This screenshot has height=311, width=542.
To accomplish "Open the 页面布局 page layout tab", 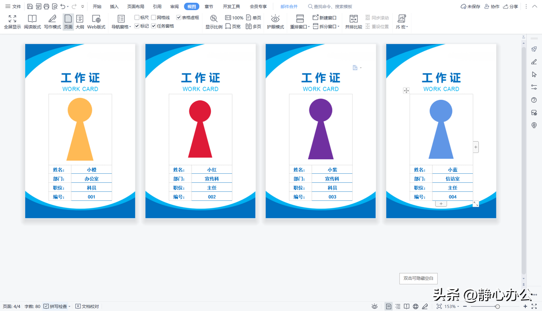I will 135,7.
